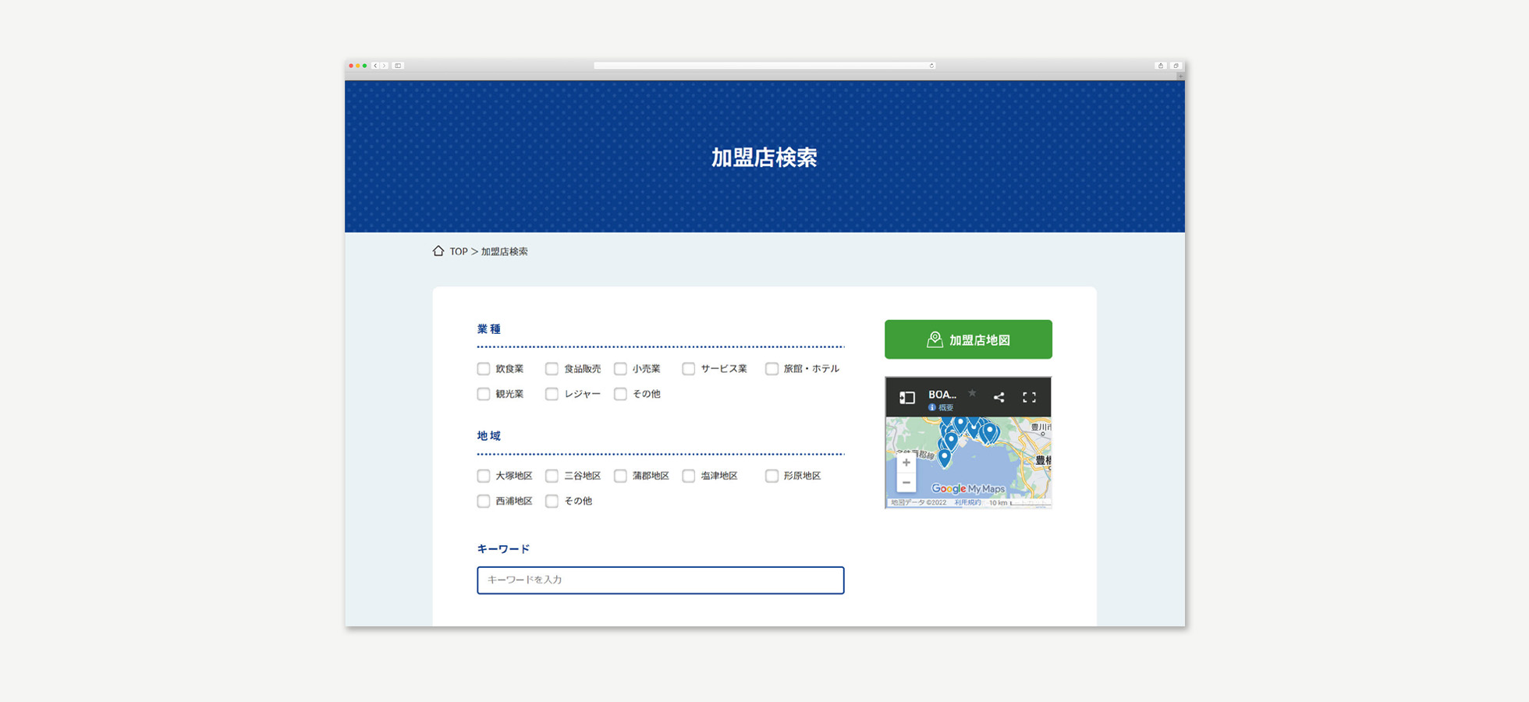The width and height of the screenshot is (1529, 702).
Task: Share the embedded map
Action: click(x=999, y=398)
